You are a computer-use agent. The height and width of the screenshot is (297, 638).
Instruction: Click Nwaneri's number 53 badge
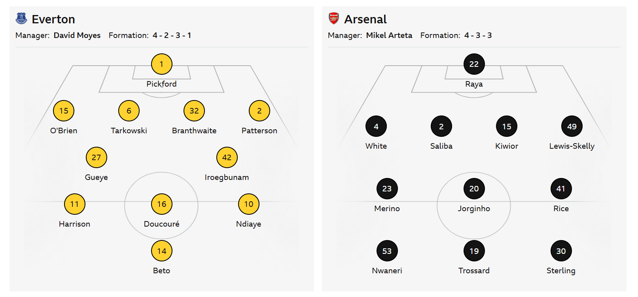coord(387,251)
